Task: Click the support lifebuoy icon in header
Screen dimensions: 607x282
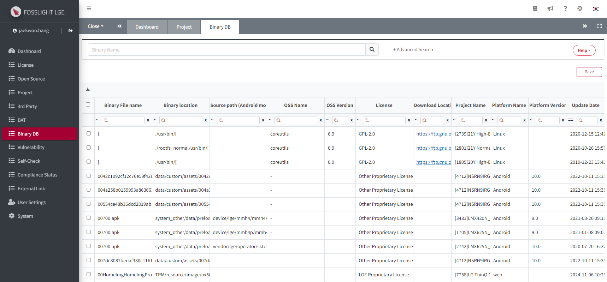Action: point(580,8)
